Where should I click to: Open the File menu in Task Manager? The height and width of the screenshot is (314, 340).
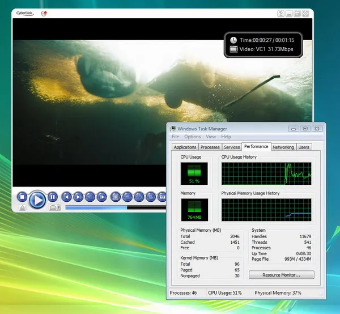175,137
